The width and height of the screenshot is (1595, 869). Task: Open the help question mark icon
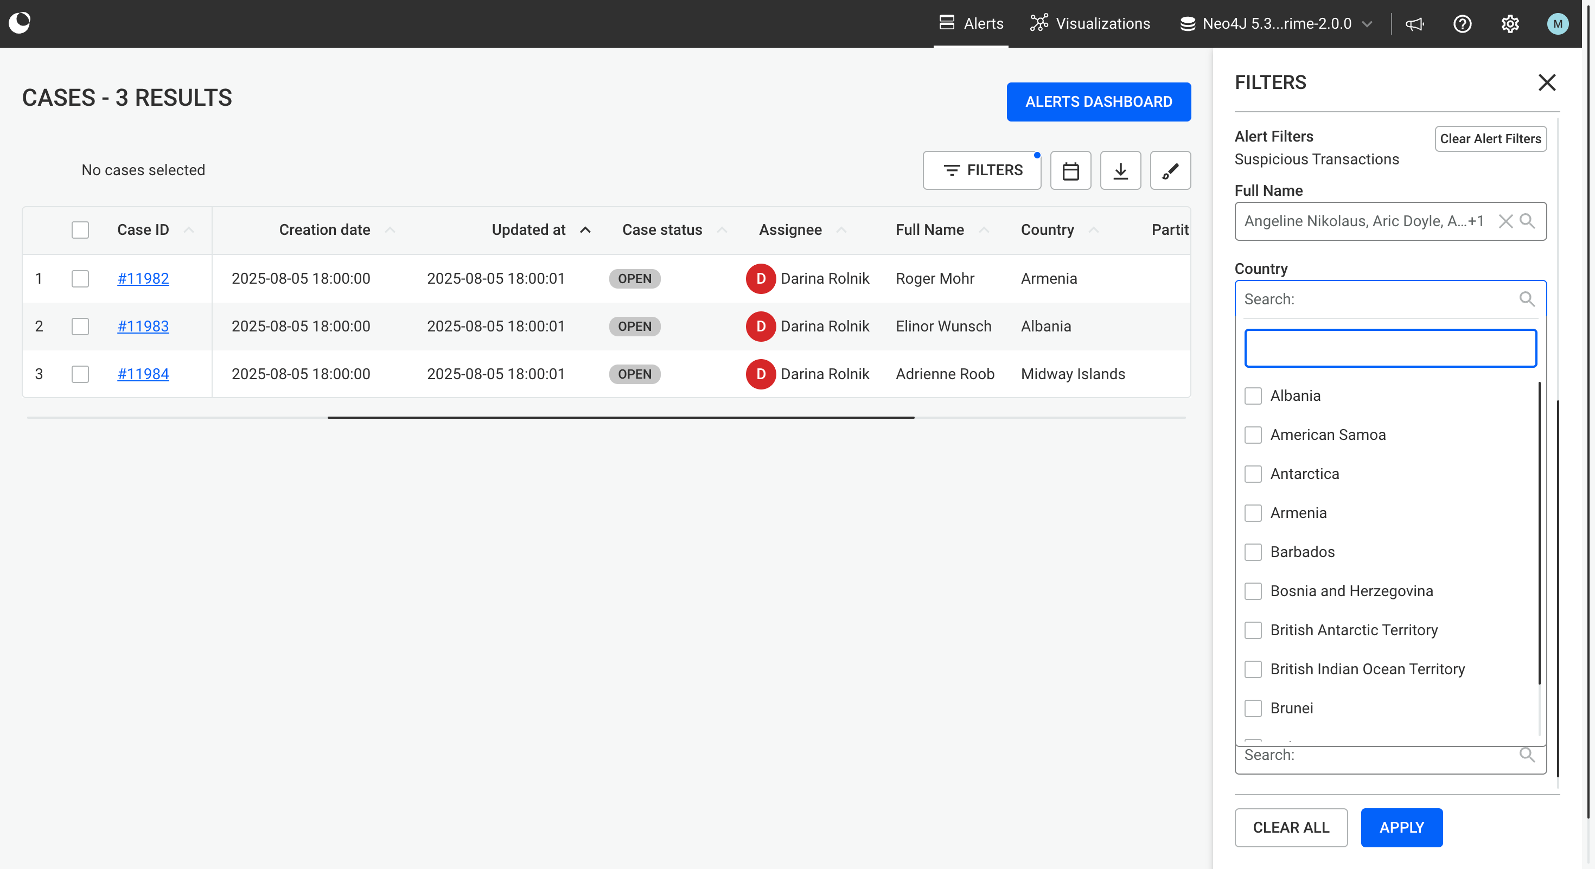pyautogui.click(x=1462, y=23)
